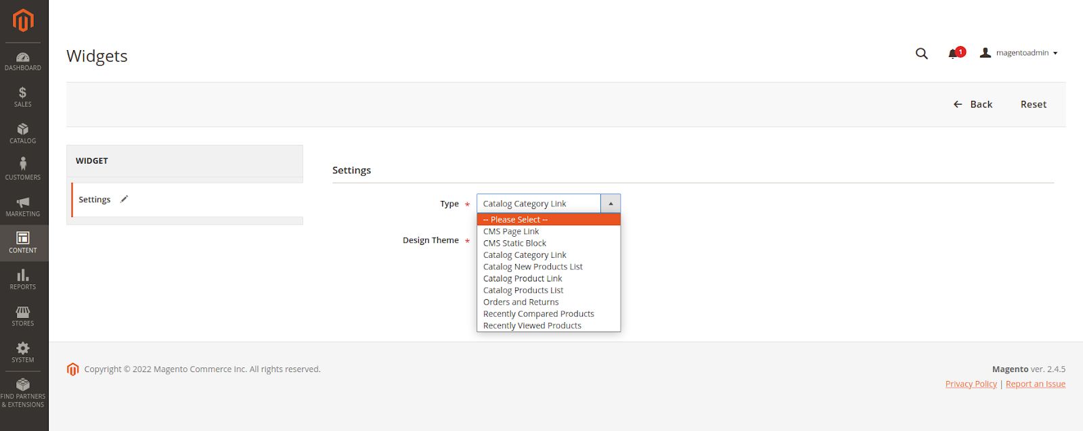
Task: Choose Catalog New Products List option
Action: [548, 267]
